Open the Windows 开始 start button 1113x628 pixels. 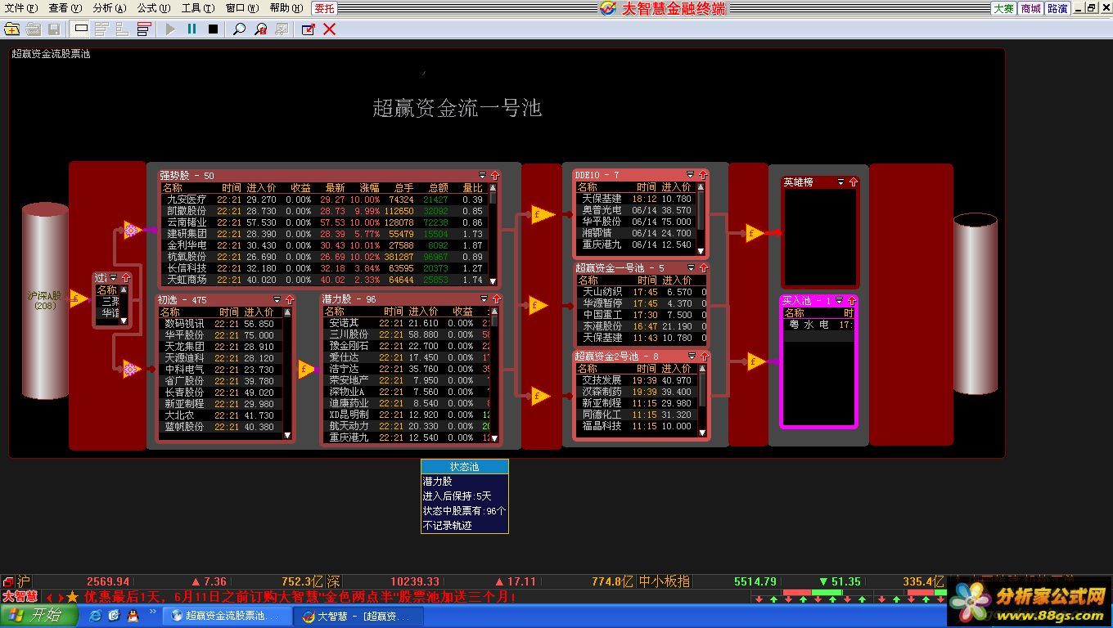click(38, 616)
